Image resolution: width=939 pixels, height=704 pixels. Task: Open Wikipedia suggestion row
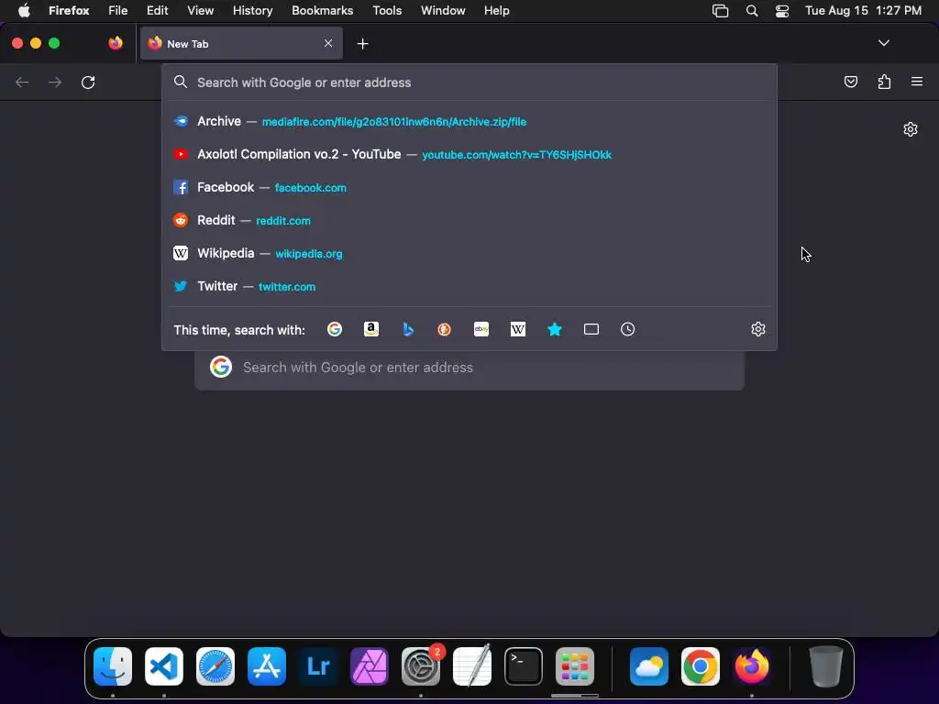[x=469, y=253]
